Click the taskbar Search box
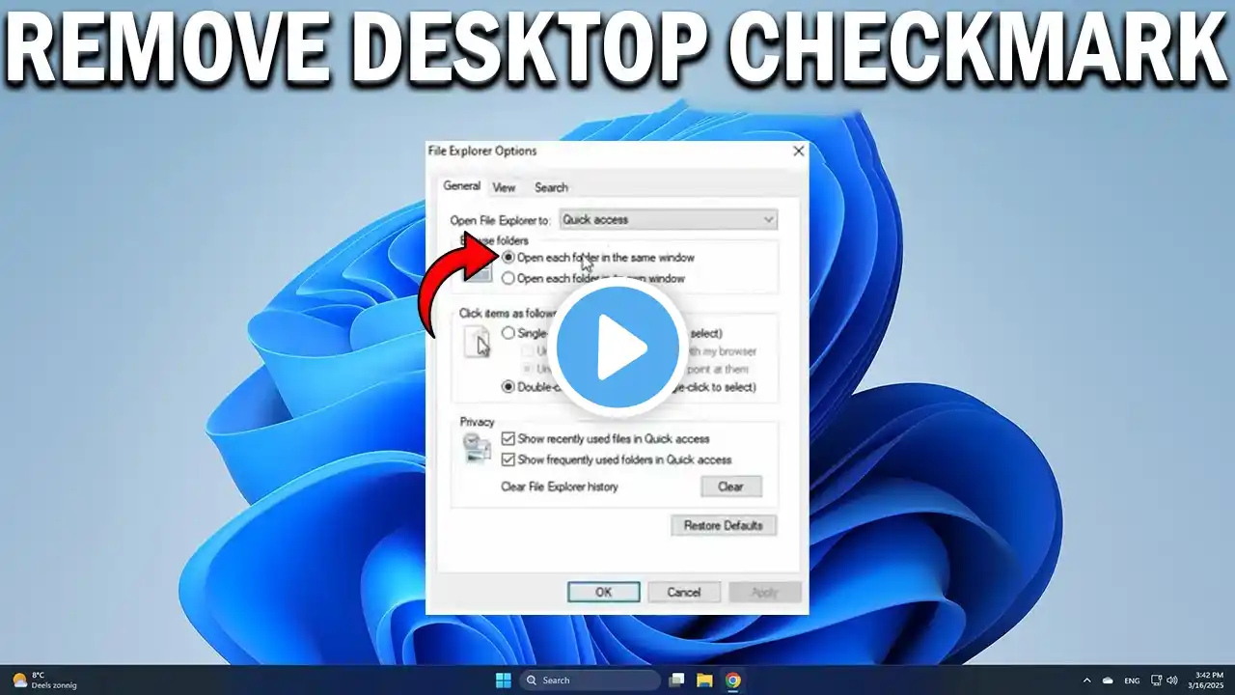 click(x=590, y=681)
